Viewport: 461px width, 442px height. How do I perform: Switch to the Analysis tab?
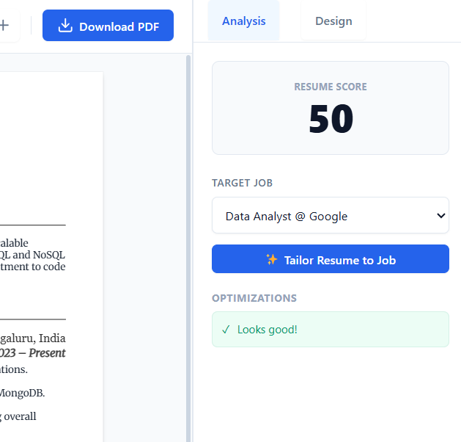click(243, 21)
